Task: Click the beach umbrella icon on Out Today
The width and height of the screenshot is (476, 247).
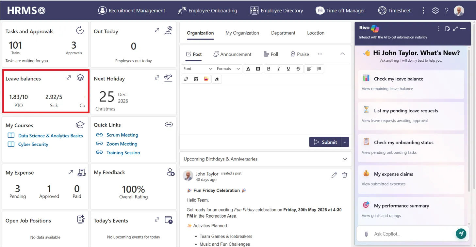Action: (x=168, y=31)
